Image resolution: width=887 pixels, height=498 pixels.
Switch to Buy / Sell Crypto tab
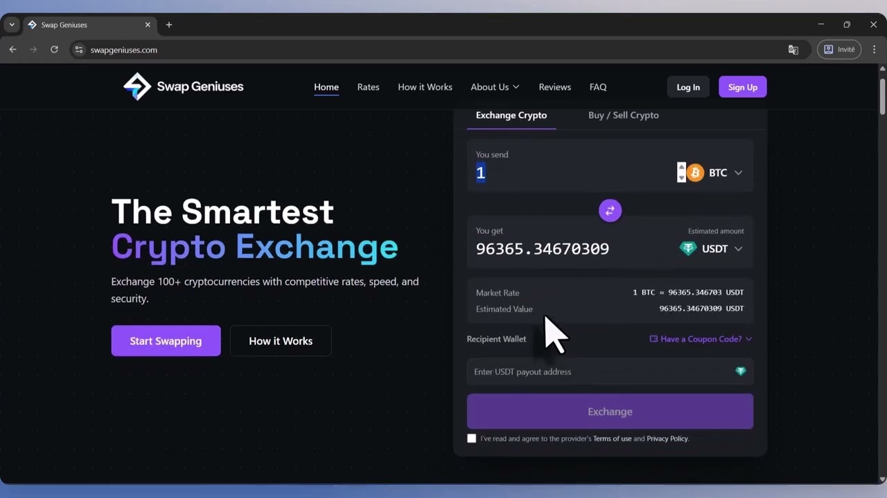[x=624, y=116]
